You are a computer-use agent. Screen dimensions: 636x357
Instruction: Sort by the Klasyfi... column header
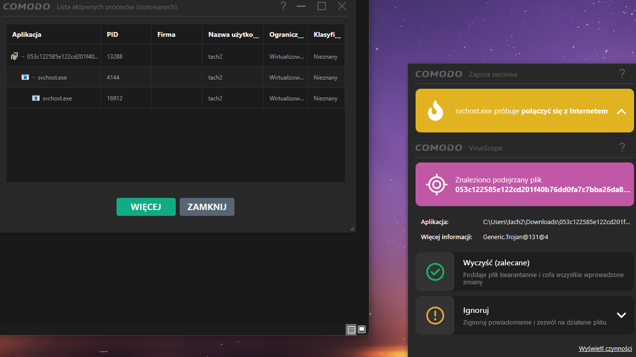tap(326, 35)
